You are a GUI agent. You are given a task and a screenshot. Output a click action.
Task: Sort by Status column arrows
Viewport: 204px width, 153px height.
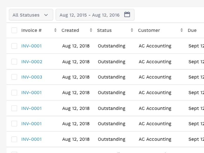(132, 30)
